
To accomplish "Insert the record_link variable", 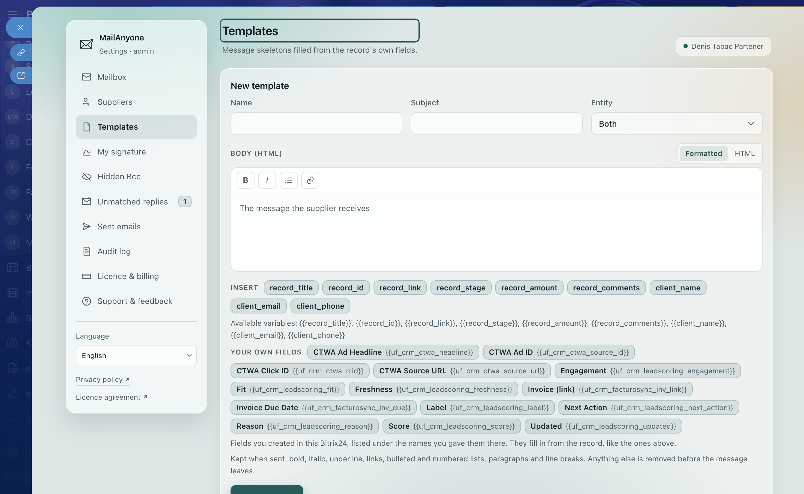I will 400,288.
